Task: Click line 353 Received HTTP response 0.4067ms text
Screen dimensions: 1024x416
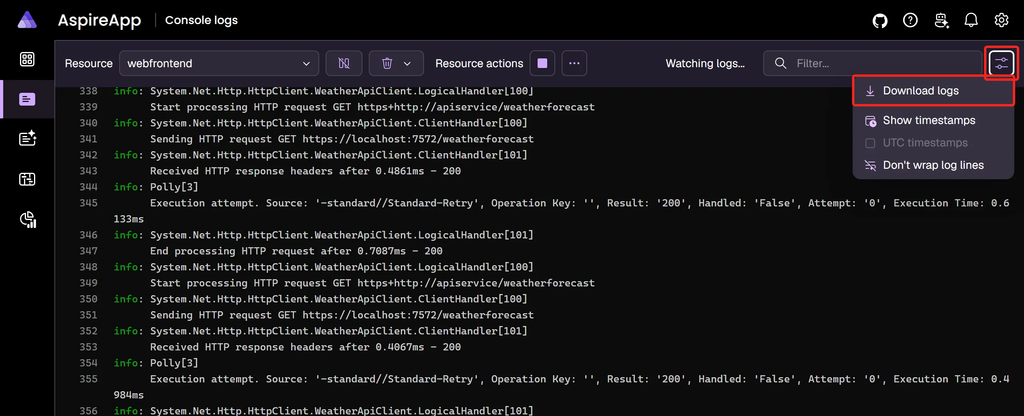Action: coord(305,347)
